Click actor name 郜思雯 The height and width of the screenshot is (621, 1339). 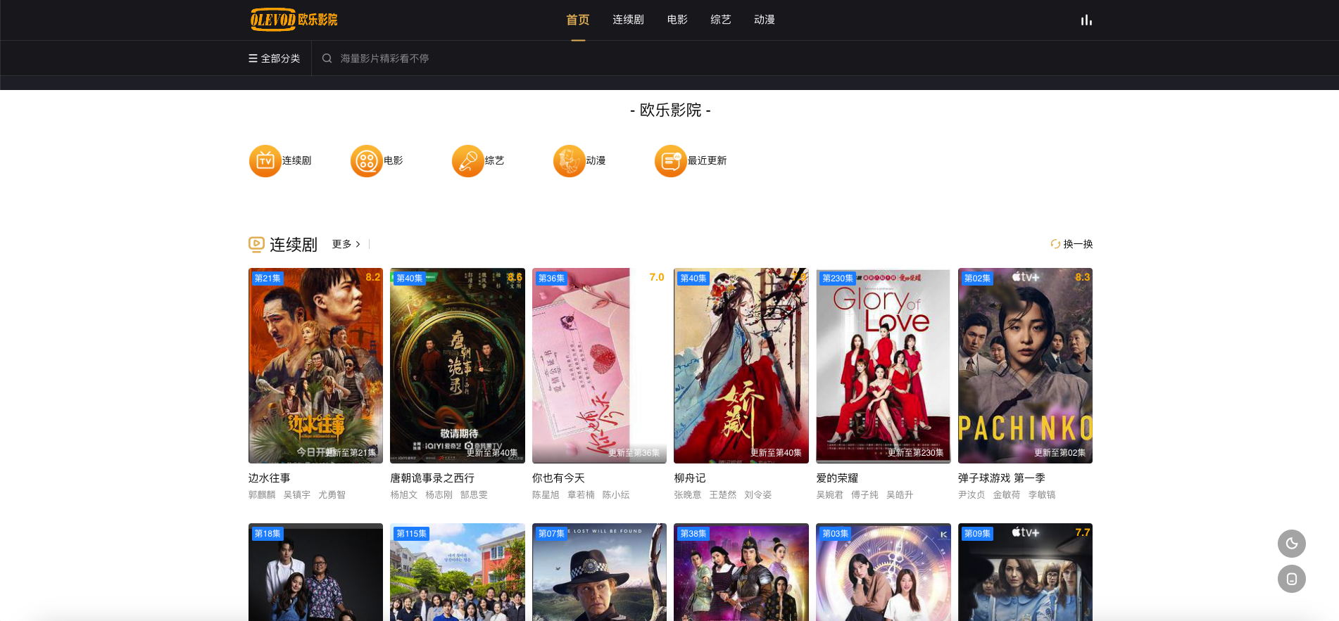pyautogui.click(x=474, y=495)
